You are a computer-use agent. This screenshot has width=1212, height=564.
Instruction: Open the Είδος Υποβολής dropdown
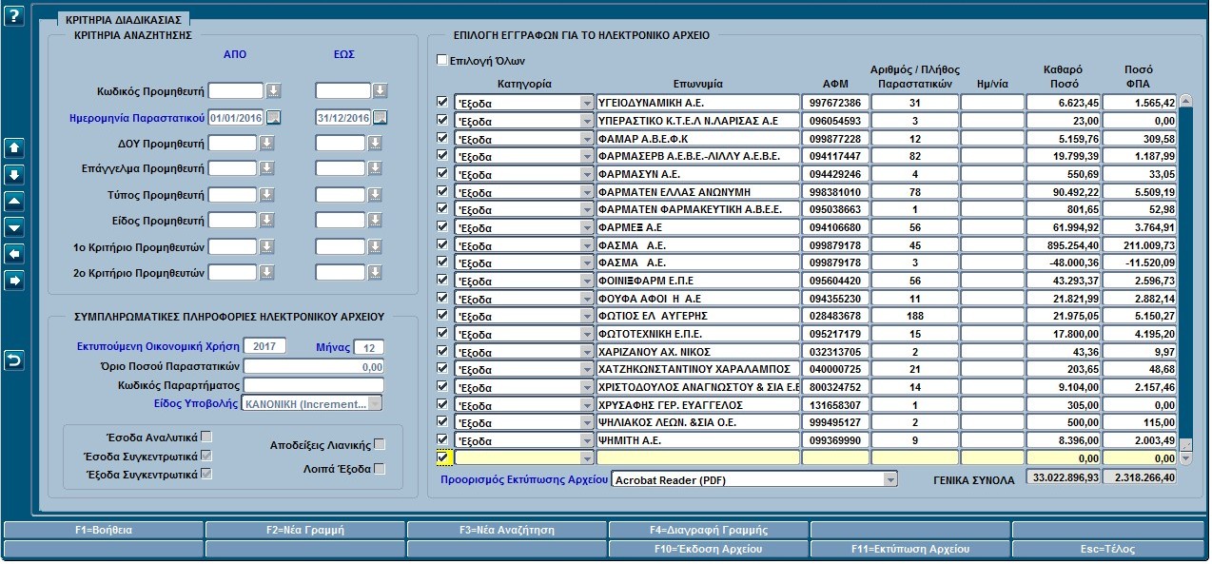tap(375, 403)
